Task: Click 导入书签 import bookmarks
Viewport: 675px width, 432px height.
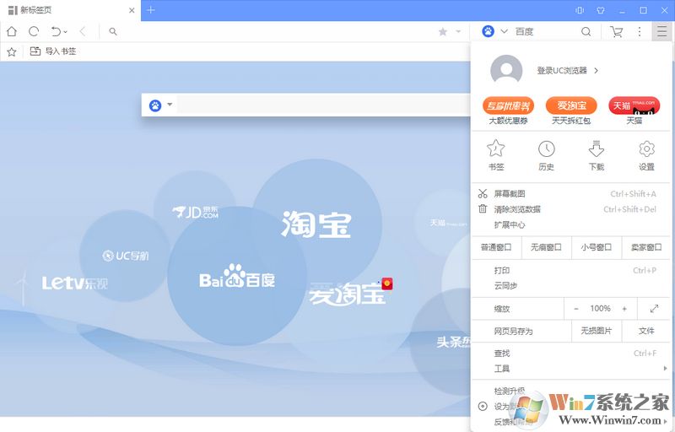Action: pyautogui.click(x=52, y=51)
